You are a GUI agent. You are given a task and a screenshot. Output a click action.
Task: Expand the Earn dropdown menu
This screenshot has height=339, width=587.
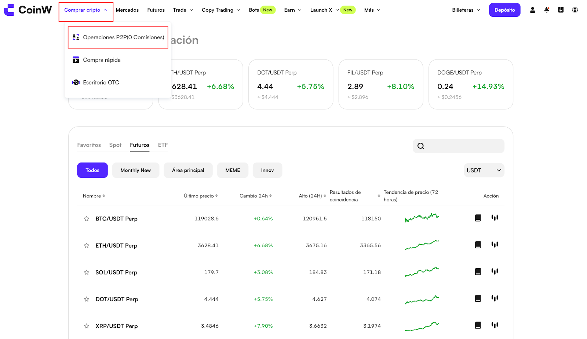pos(293,10)
